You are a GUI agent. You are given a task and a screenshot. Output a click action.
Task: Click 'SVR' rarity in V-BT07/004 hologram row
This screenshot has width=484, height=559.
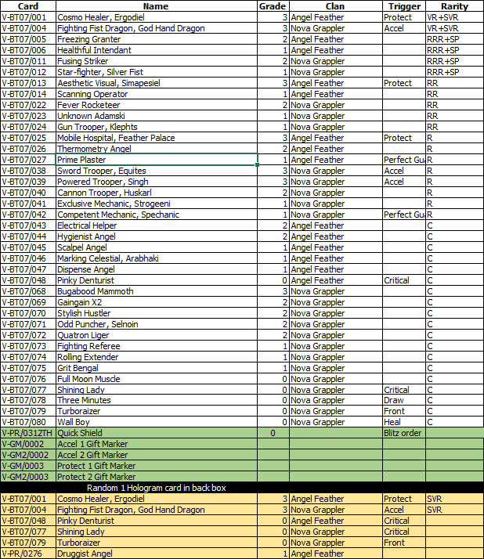click(455, 510)
